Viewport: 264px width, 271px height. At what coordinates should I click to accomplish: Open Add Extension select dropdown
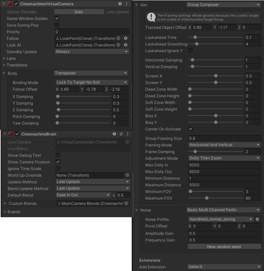(x=224, y=267)
